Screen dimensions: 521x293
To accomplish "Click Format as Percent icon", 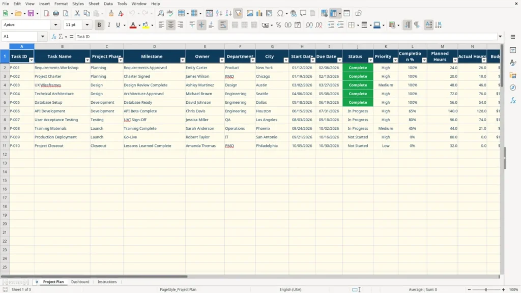I will tap(278, 25).
